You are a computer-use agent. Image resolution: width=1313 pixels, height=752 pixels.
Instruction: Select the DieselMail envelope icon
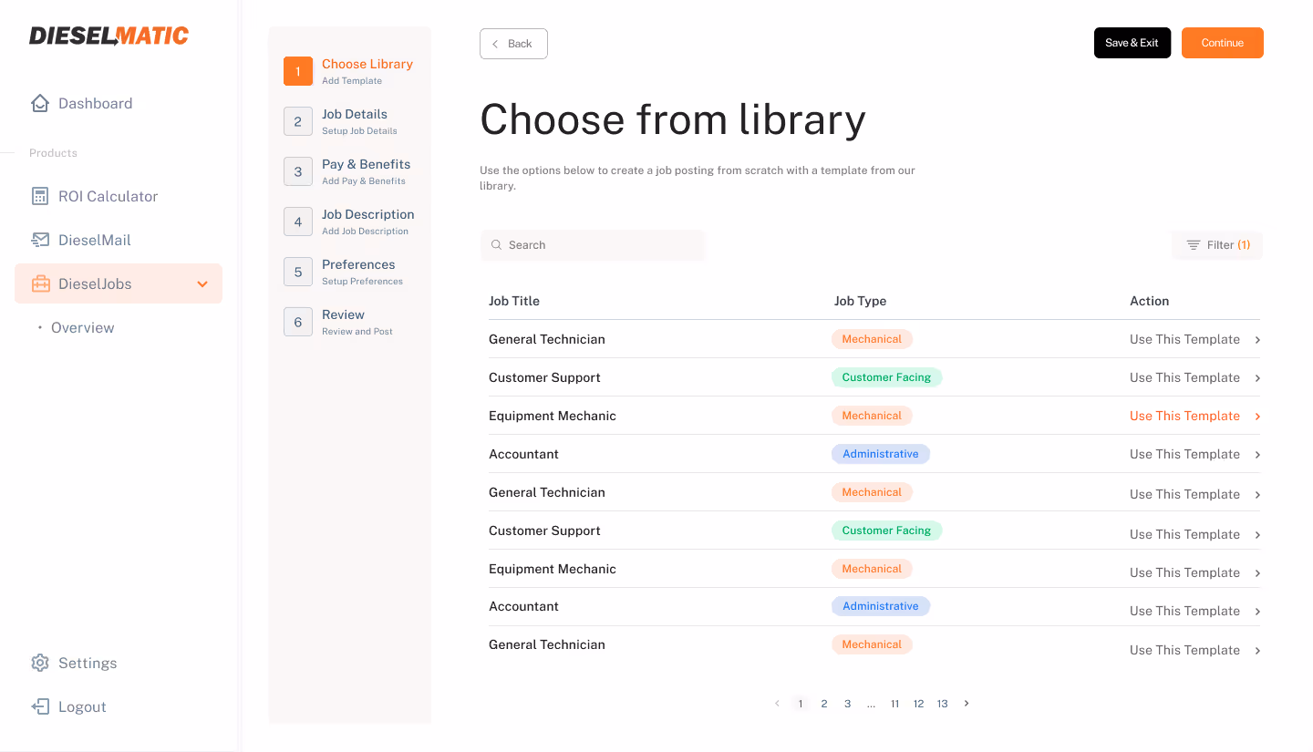pos(40,240)
